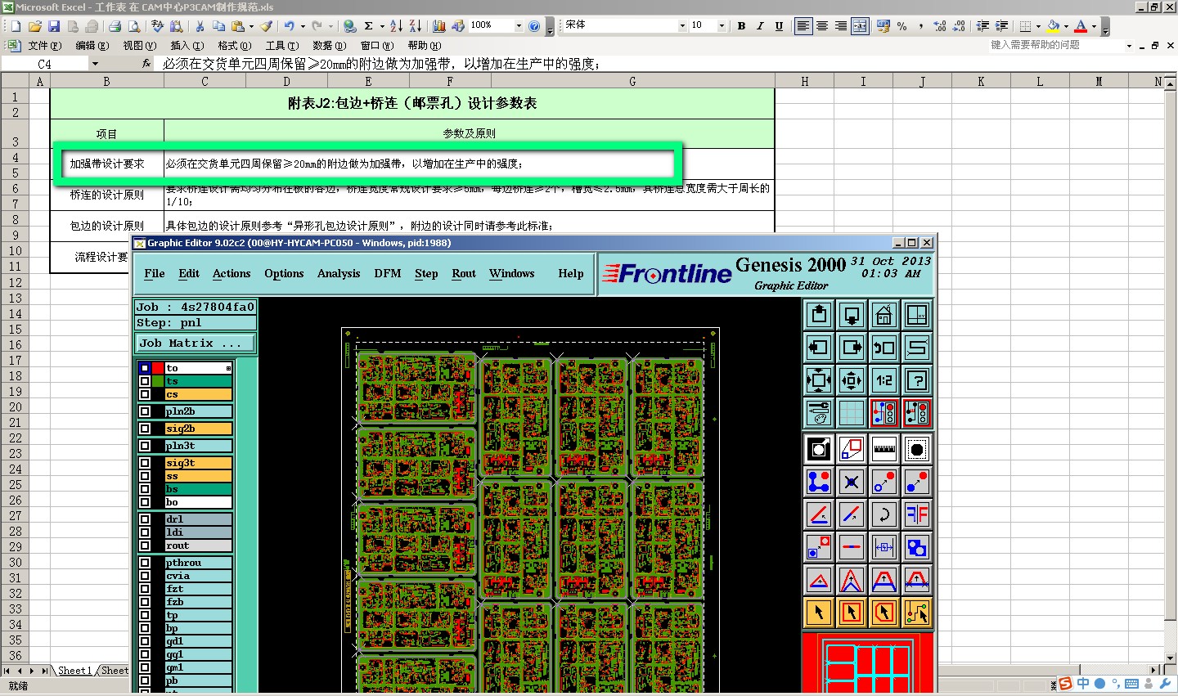The width and height of the screenshot is (1178, 696).
Task: Click the Genesis question mark help icon
Action: coord(917,380)
